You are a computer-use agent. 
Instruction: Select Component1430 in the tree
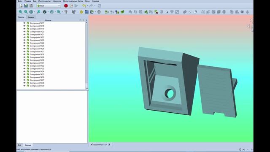tap(37, 60)
